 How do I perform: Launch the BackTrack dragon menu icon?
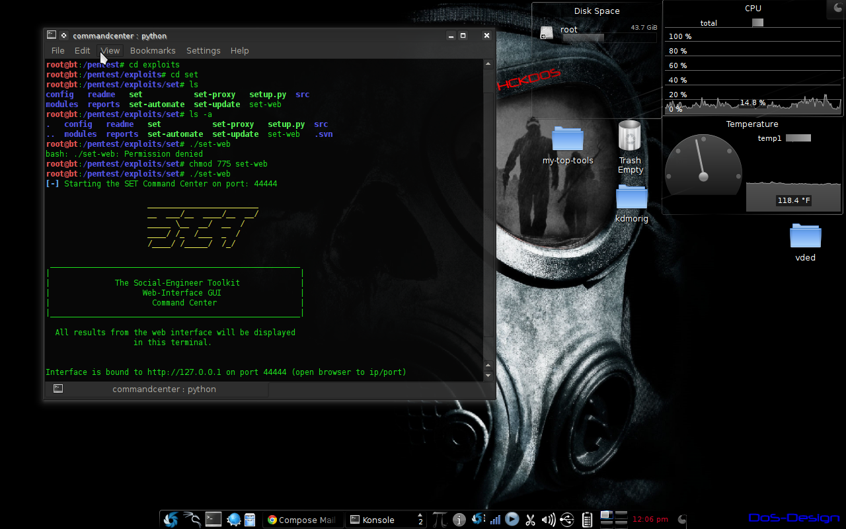pos(192,520)
